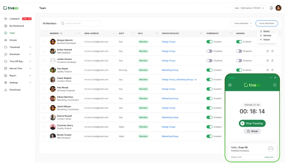Image resolution: width=285 pixels, height=165 pixels.
Task: Tick the checkbox for Esther Howard
Action: tap(44, 51)
